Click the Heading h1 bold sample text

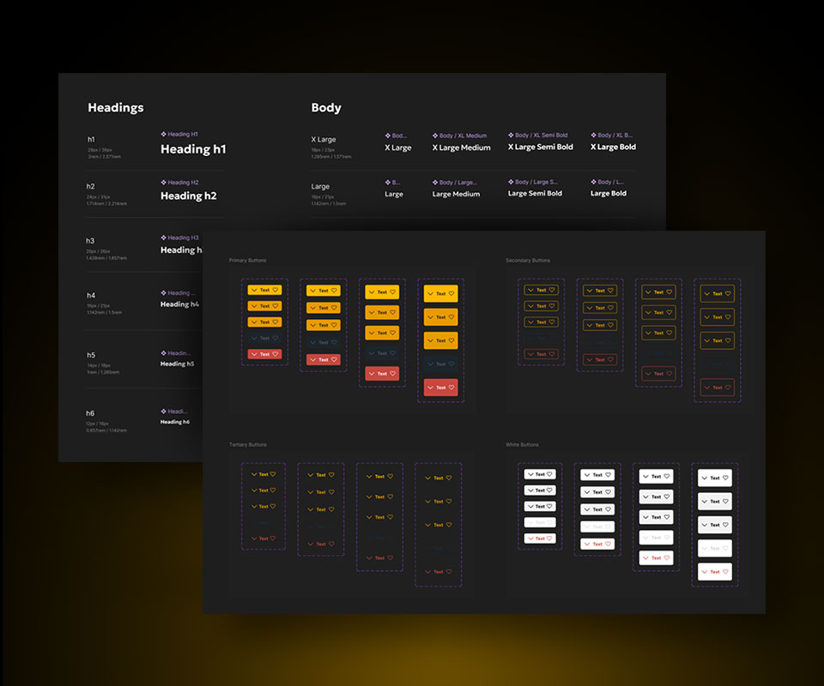tap(193, 149)
